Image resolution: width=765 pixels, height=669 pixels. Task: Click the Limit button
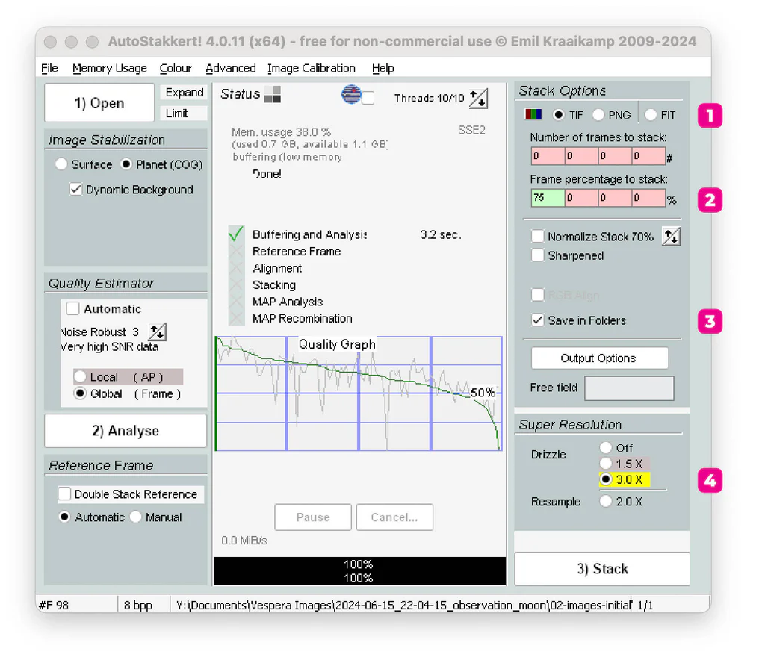pos(184,113)
